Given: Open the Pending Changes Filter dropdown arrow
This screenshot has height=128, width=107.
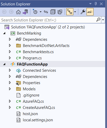Looking at the screenshot, I should [40, 12].
